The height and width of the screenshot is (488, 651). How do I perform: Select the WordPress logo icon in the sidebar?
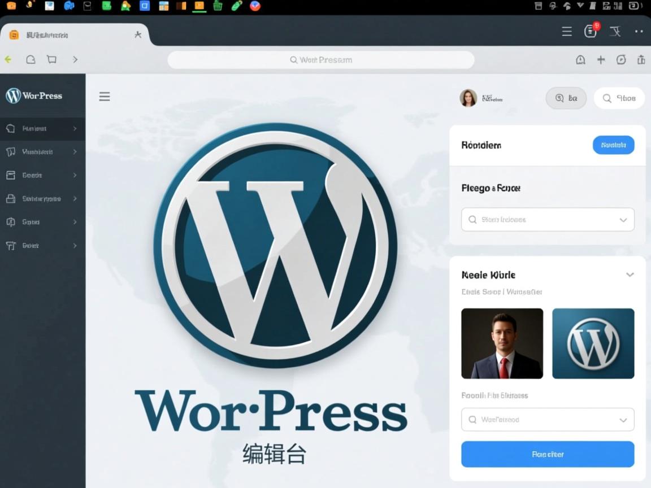(x=12, y=95)
